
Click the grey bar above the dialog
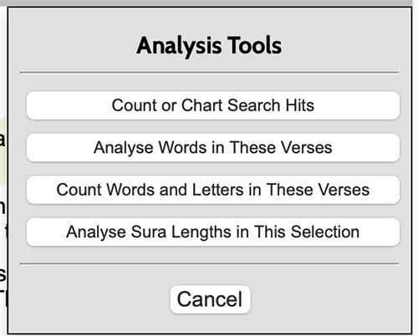tap(209, 3)
